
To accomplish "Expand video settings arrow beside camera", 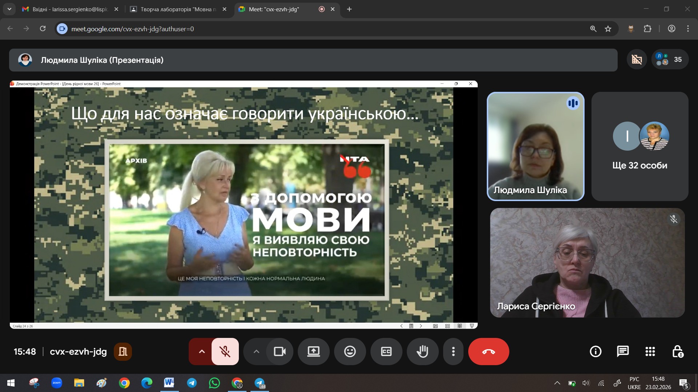I will pos(256,351).
